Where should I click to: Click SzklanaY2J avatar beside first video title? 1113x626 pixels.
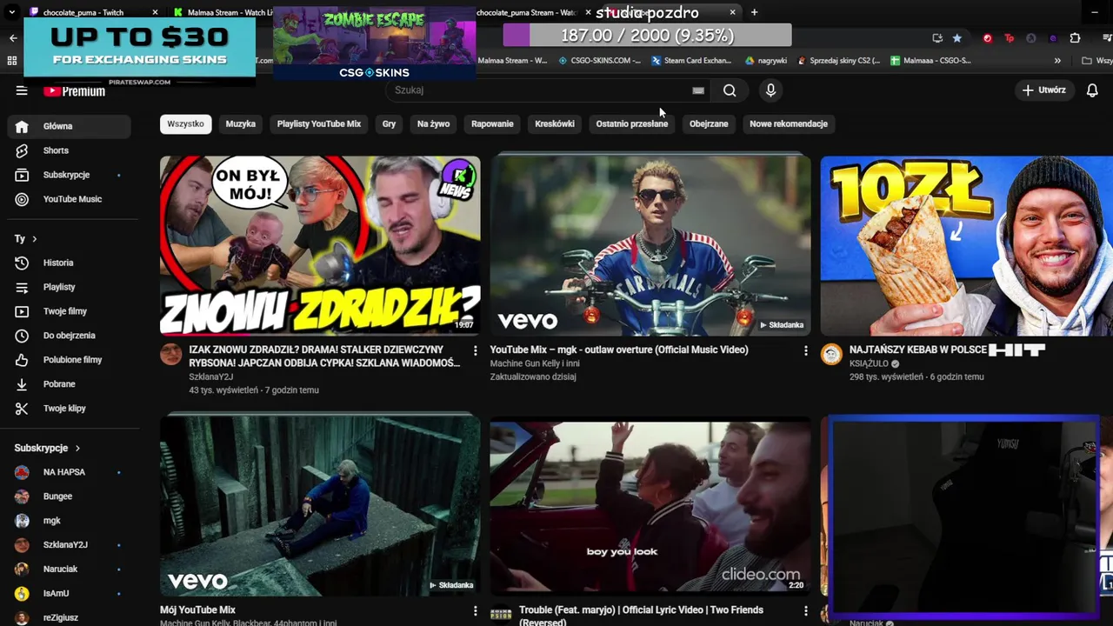pos(171,354)
